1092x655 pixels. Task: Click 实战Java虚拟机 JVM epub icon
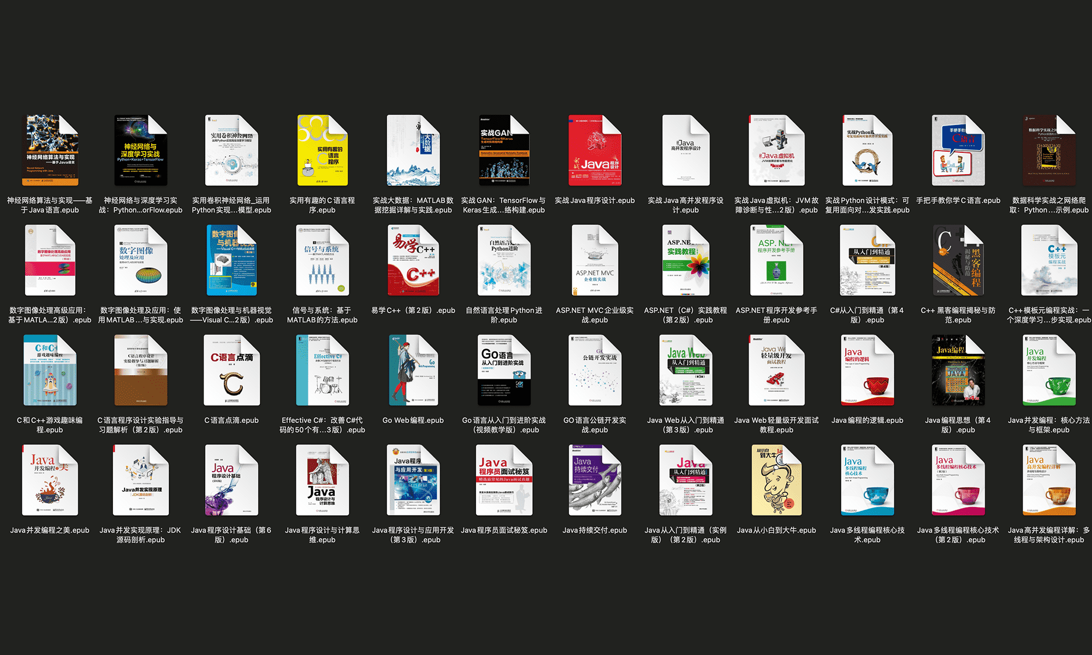point(776,150)
